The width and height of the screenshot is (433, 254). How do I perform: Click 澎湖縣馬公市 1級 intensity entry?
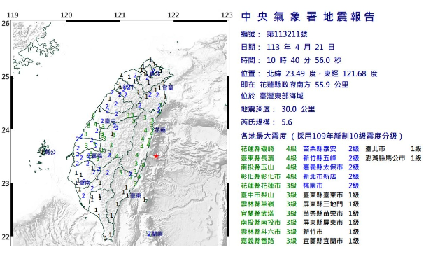point(393,158)
